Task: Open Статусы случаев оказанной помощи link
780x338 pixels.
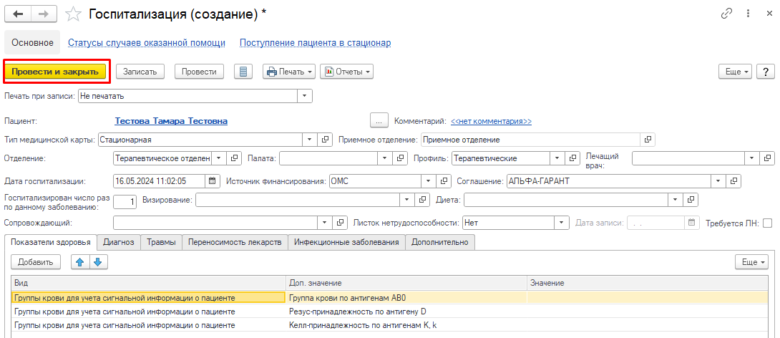Action: (147, 43)
